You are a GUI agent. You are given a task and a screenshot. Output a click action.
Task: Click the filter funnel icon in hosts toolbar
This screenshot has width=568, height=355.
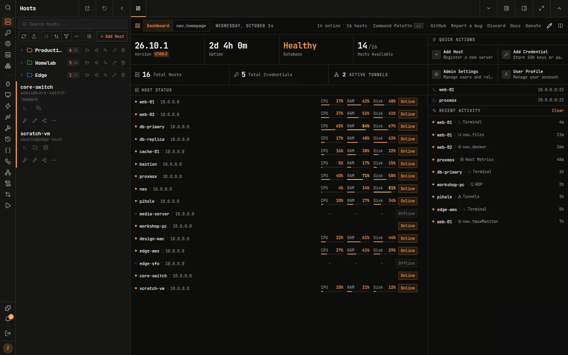pos(66,36)
